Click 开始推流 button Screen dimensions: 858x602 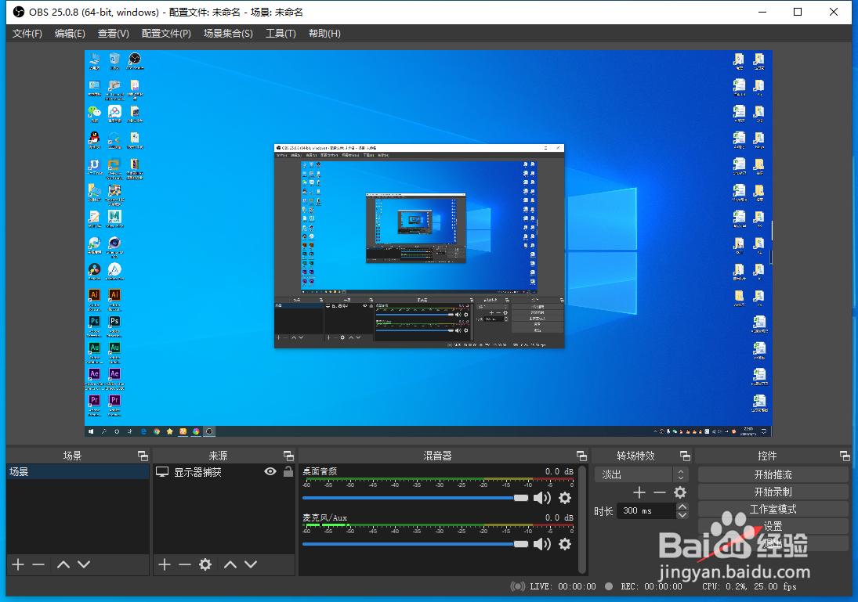773,474
